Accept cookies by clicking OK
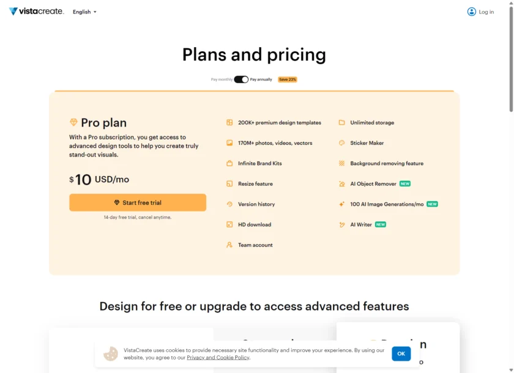The width and height of the screenshot is (514, 373). click(x=401, y=353)
